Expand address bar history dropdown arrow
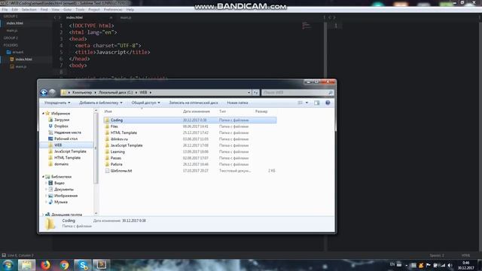This screenshot has width=482, height=271. pyautogui.click(x=249, y=93)
